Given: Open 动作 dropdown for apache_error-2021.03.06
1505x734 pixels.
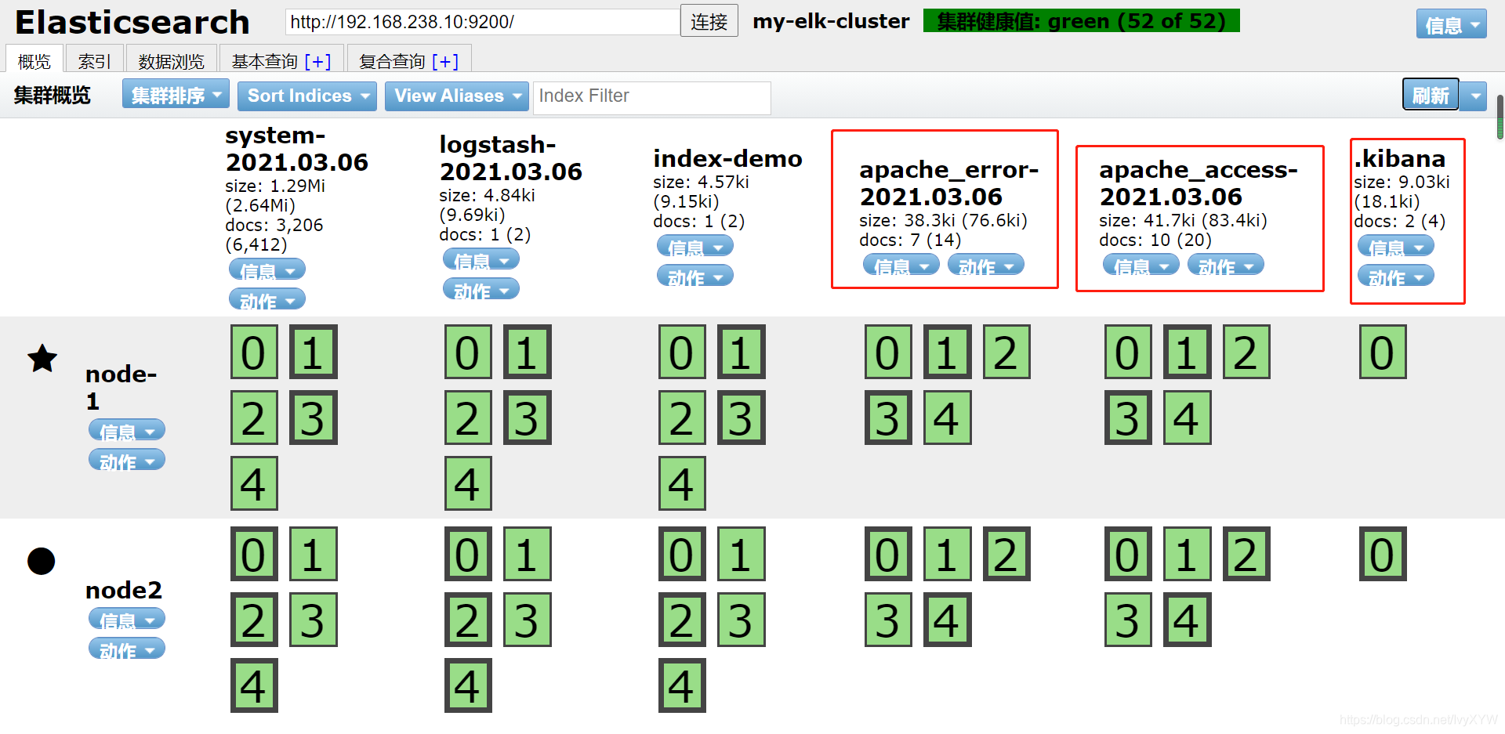Looking at the screenshot, I should [986, 265].
